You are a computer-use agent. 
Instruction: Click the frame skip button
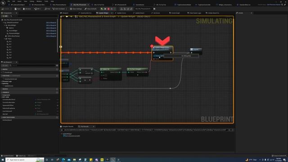coord(105,9)
